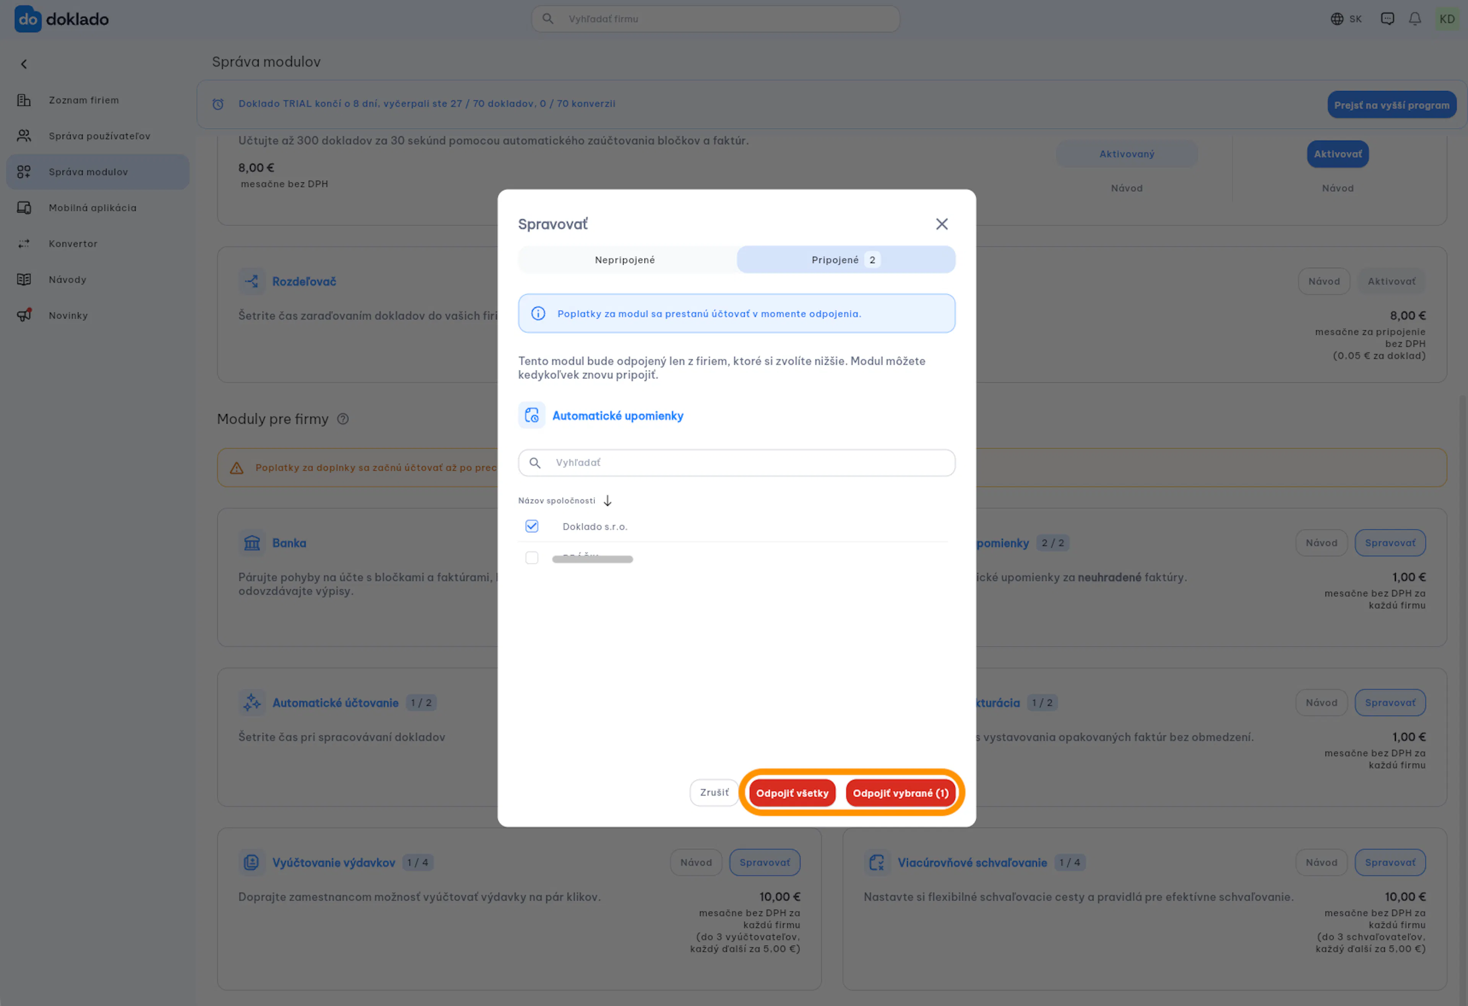
Task: Open the Banka module link
Action: pos(289,543)
